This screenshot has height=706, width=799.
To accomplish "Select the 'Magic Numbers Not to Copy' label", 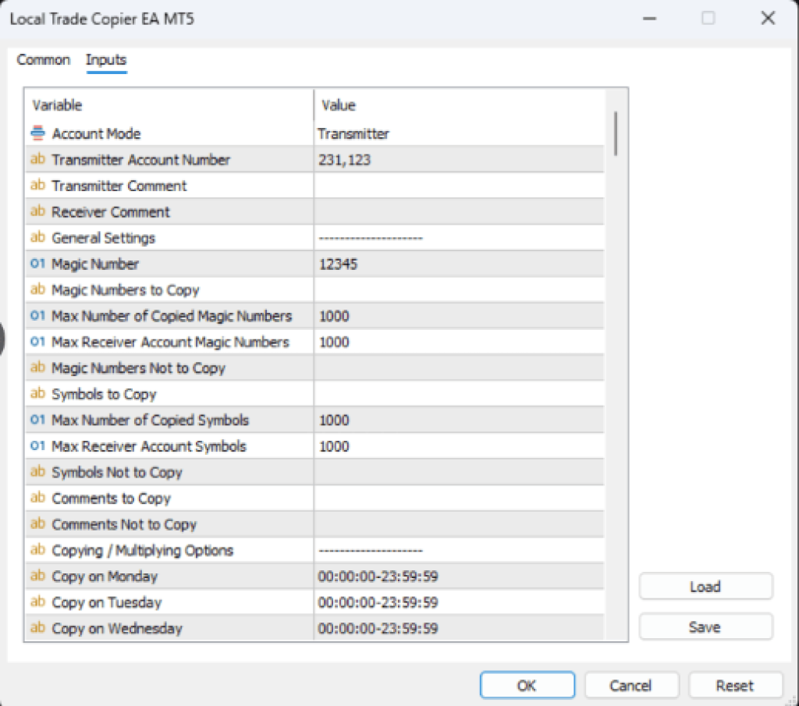I will tap(139, 368).
